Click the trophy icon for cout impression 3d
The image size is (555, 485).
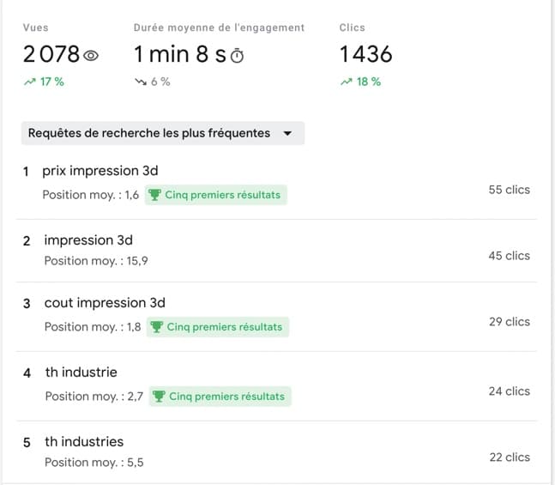(156, 327)
